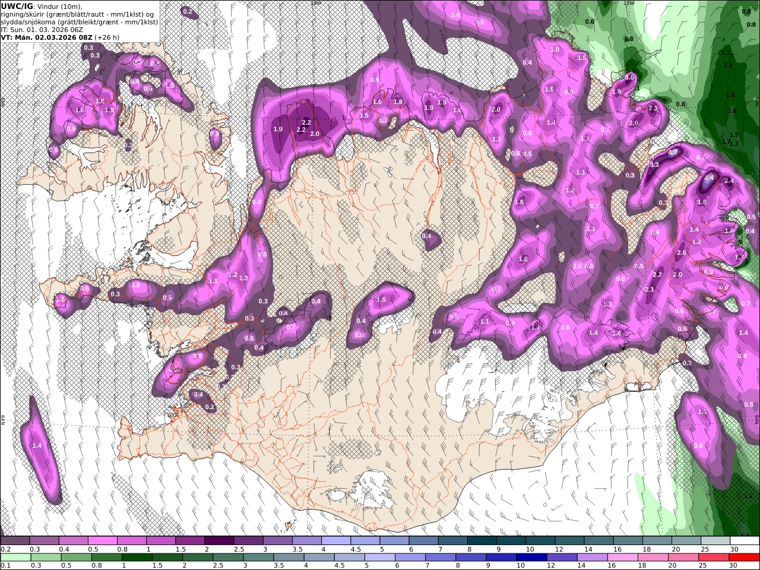Click lower legend swatch between 20 and 25
The width and height of the screenshot is (760, 570).
684,557
